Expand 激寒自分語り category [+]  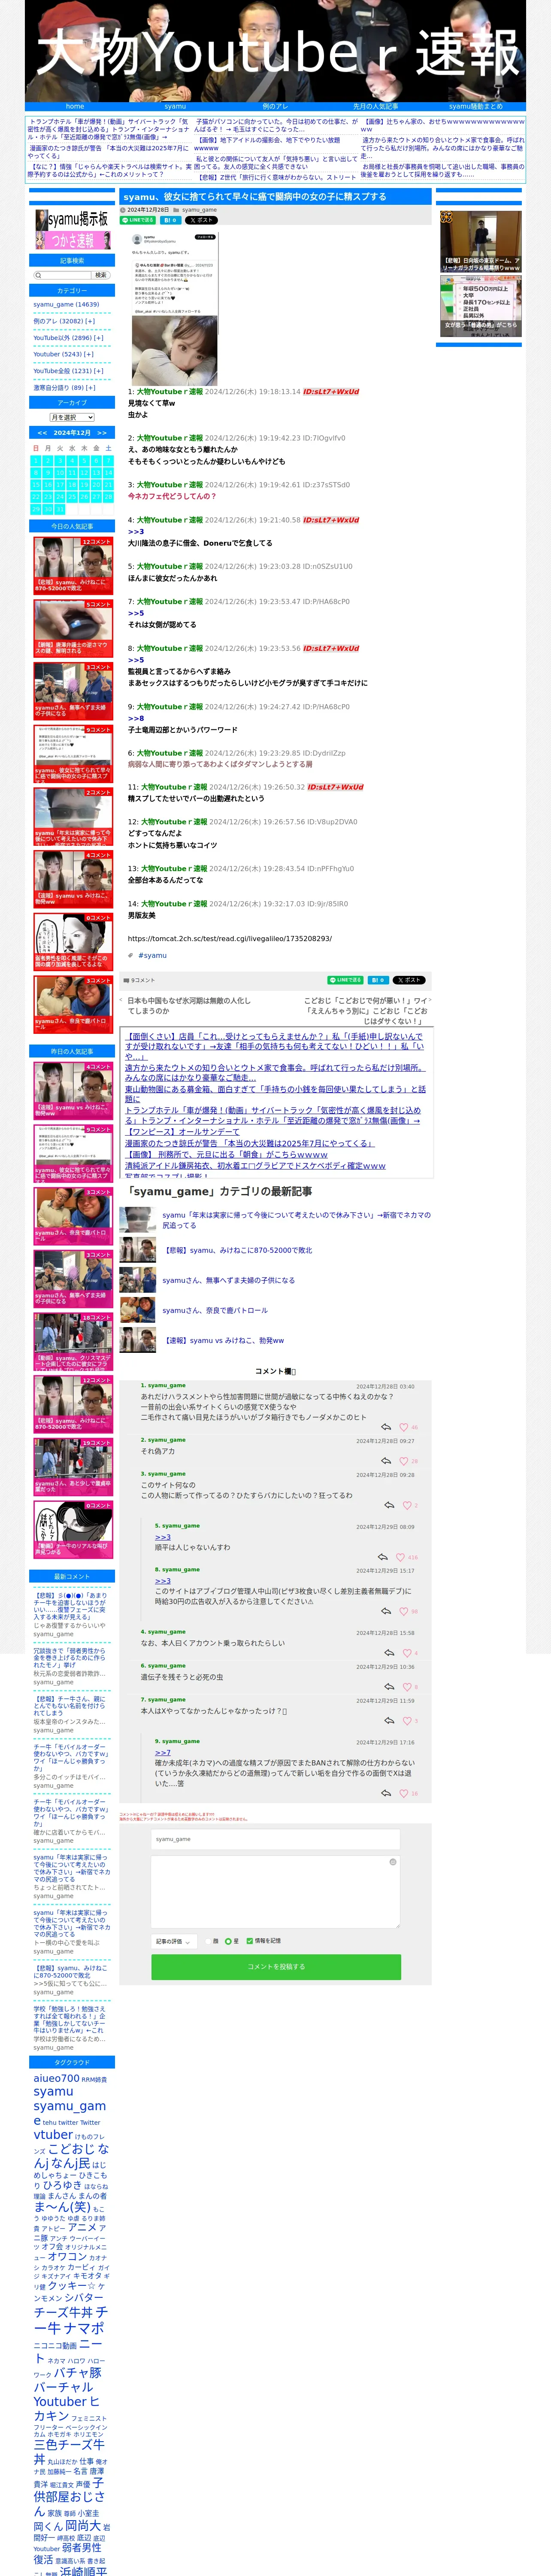pyautogui.click(x=90, y=388)
